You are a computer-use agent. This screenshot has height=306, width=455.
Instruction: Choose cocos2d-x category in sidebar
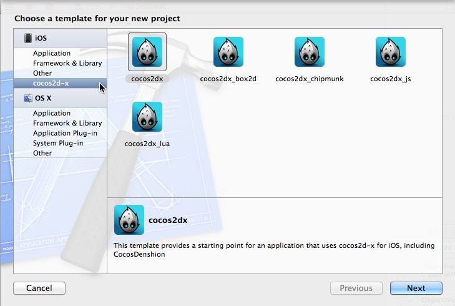click(x=60, y=83)
